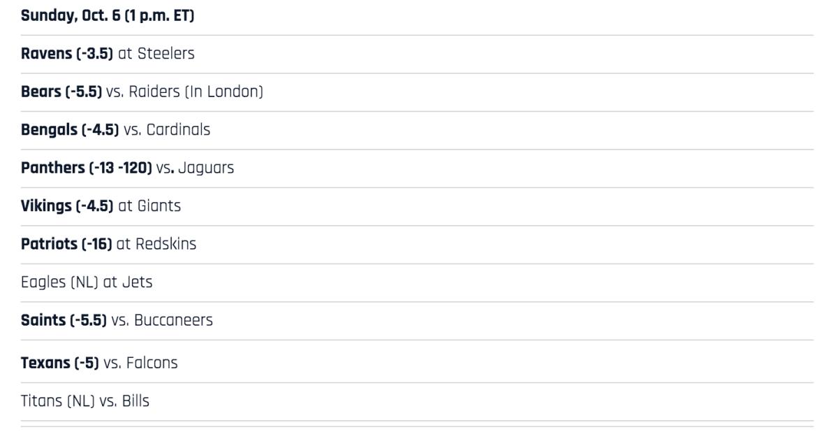The width and height of the screenshot is (838, 441).
Task: Click the Sunday, Oct. 6 heading
Action: pos(108,16)
